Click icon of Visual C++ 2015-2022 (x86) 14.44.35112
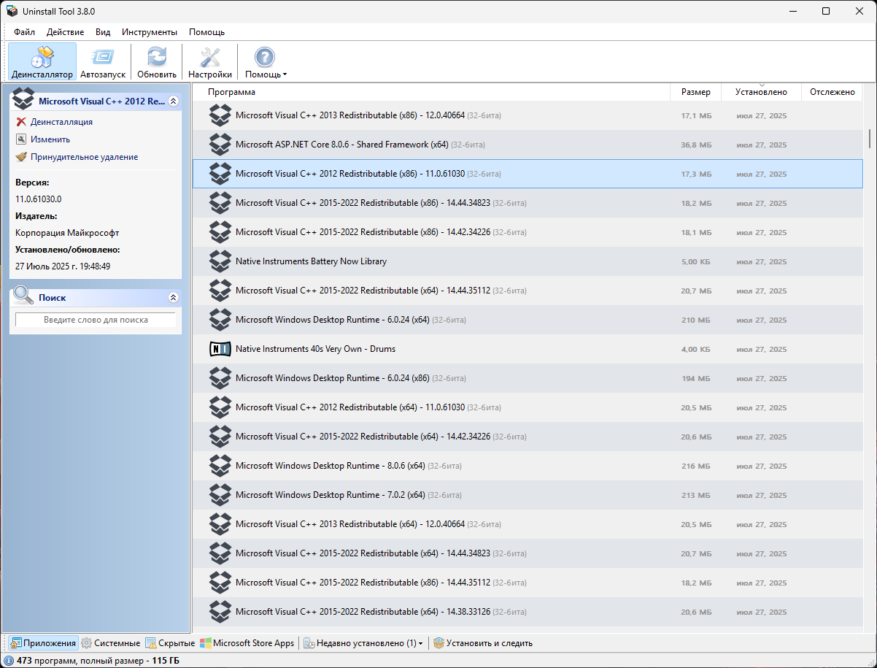The height and width of the screenshot is (668, 877). click(x=220, y=583)
